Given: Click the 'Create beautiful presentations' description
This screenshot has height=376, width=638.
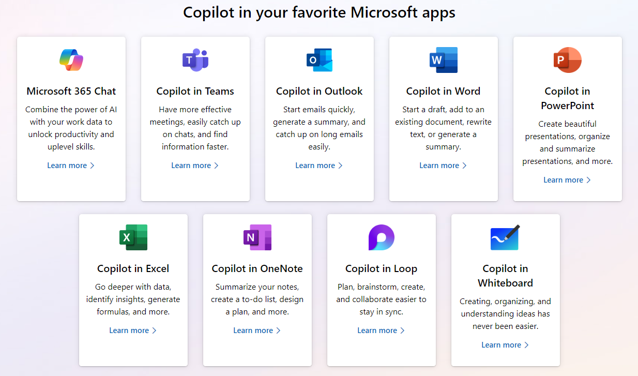Looking at the screenshot, I should pyautogui.click(x=568, y=143).
